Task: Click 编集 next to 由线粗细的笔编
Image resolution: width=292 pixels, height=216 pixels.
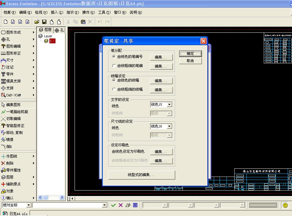Action: pos(161,66)
